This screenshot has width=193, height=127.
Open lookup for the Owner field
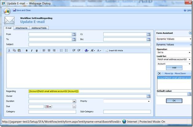[x=149, y=96]
